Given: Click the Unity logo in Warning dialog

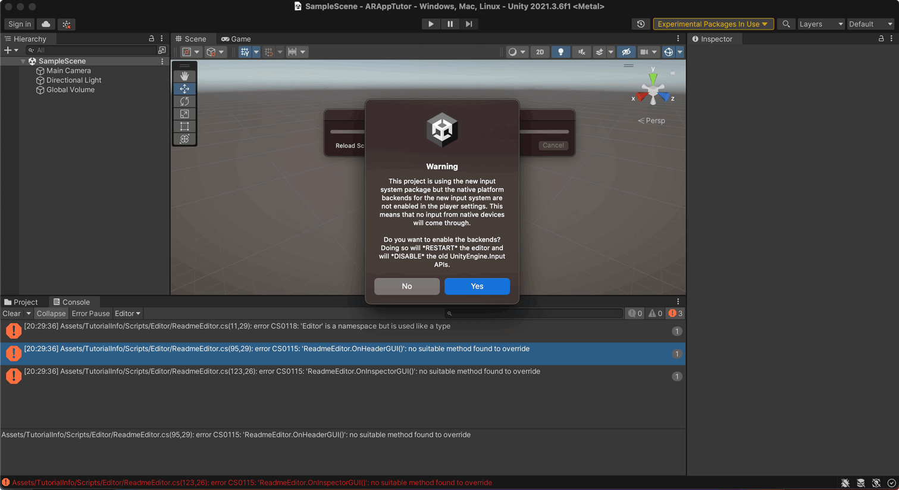Looking at the screenshot, I should 442,130.
